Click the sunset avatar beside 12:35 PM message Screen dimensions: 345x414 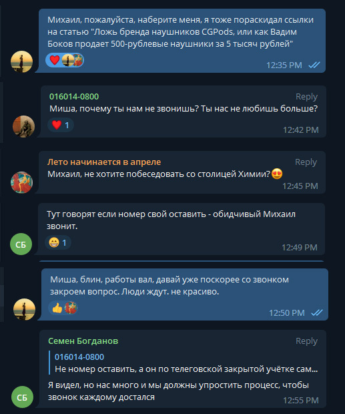(x=21, y=61)
